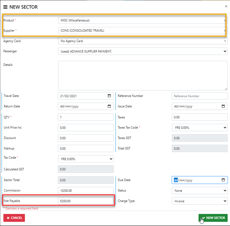Change the Charge Type dropdown from Invoice
The height and width of the screenshot is (226, 230).
click(x=200, y=201)
